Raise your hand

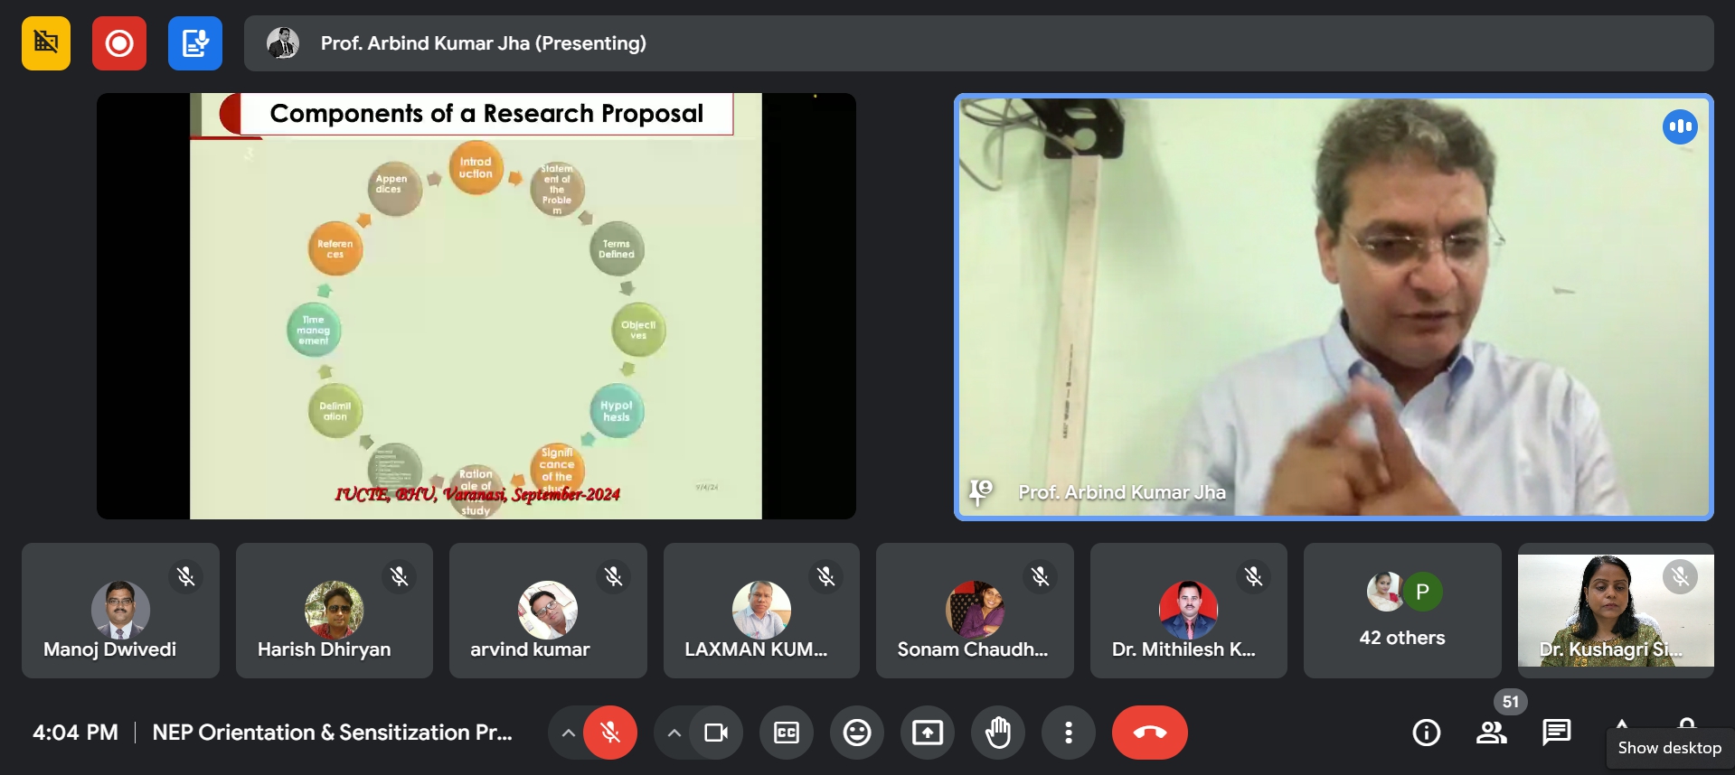pos(998,733)
